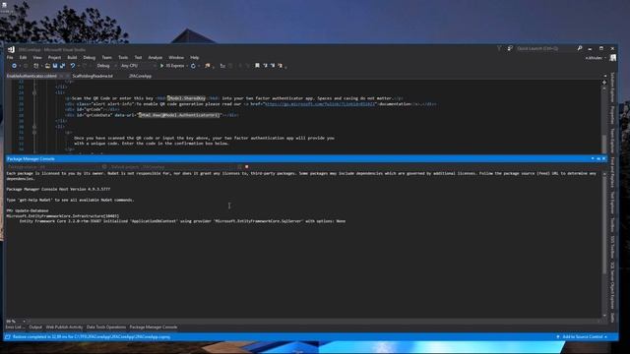
Task: Click the Clear Console icon
Action: (x=240, y=166)
